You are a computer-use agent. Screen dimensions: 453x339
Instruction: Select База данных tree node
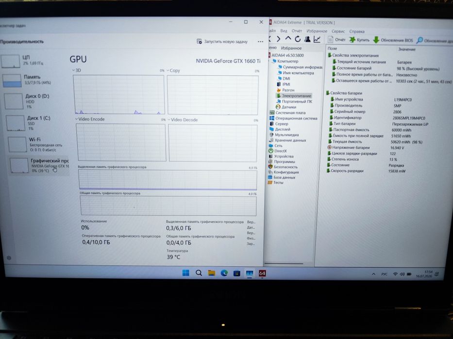(x=282, y=177)
